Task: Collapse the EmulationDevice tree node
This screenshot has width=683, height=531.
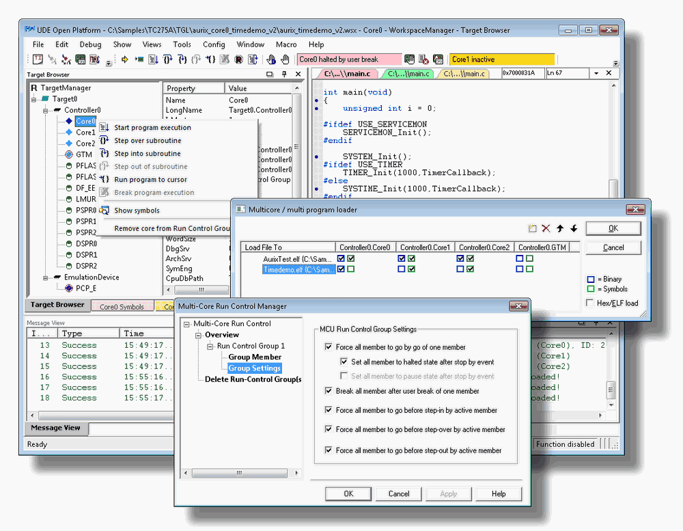Action: coord(46,277)
